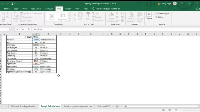Click the Forecast Sheet icon
The width and height of the screenshot is (200, 112).
(x=139, y=17)
